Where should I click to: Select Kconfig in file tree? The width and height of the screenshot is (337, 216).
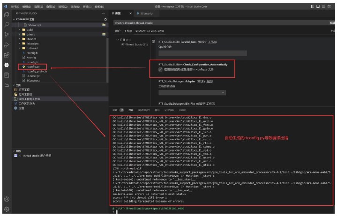pyautogui.click(x=31, y=58)
